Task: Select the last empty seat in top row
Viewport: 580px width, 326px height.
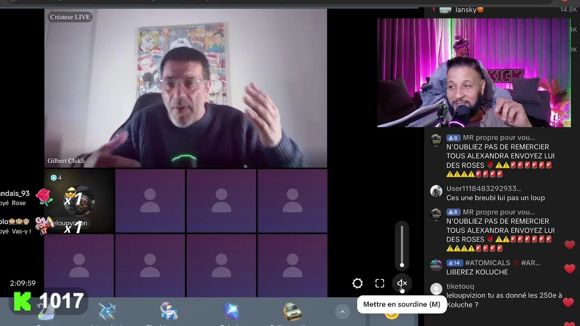Action: [x=292, y=201]
